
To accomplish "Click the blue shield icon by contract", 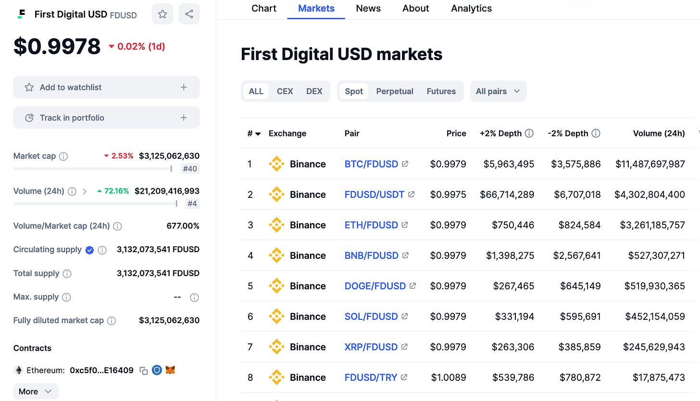I will pyautogui.click(x=157, y=370).
